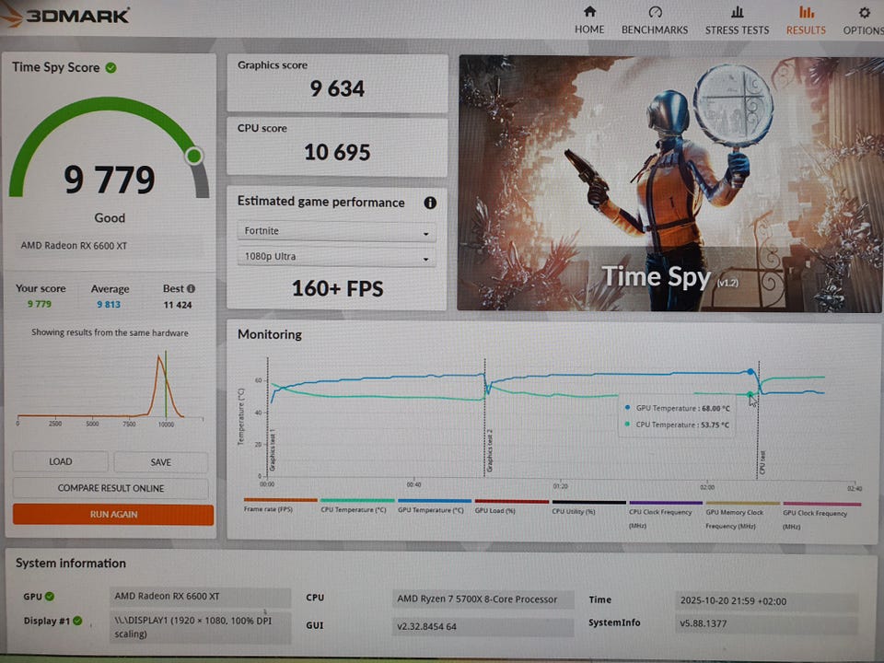The height and width of the screenshot is (663, 884).
Task: Click the Time value 2025-10-20 21:59
Action: (767, 601)
